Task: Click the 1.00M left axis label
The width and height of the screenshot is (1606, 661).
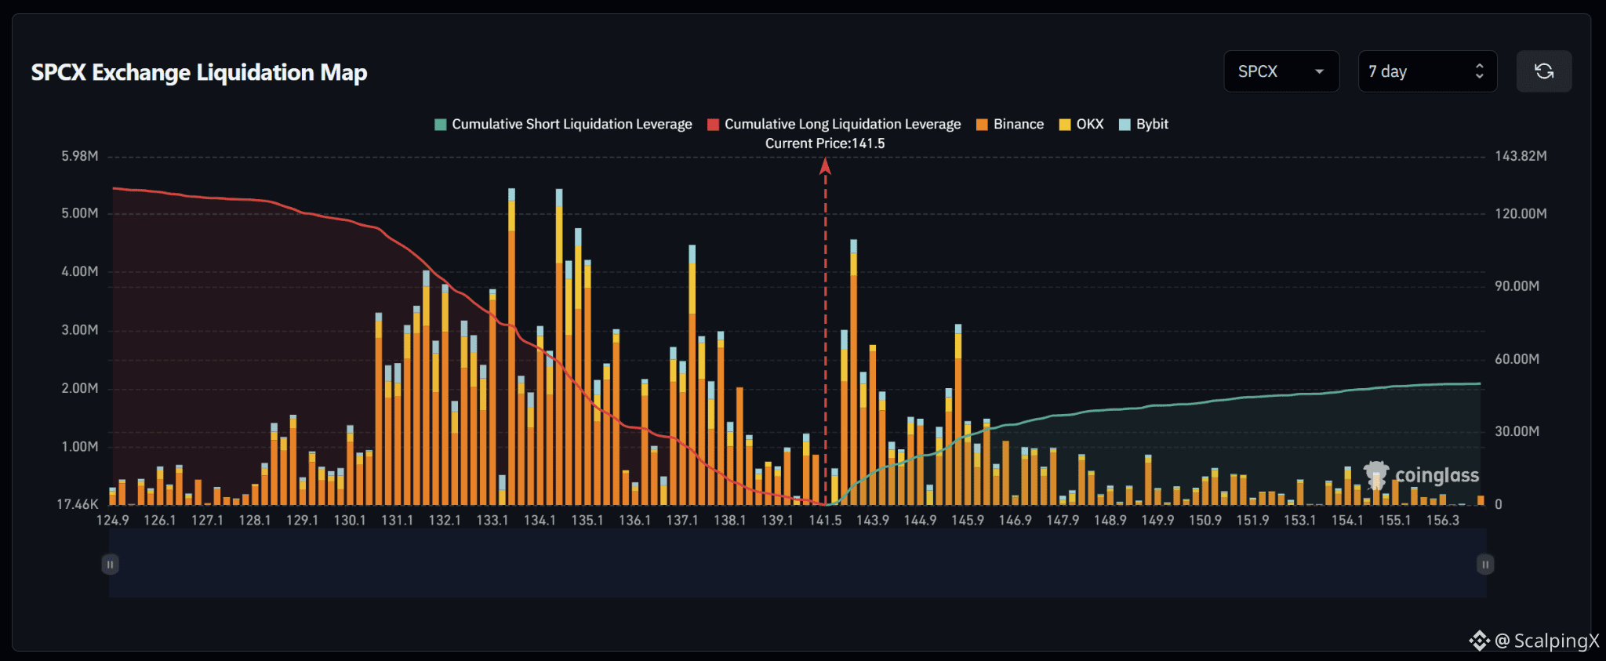Action: click(x=80, y=447)
